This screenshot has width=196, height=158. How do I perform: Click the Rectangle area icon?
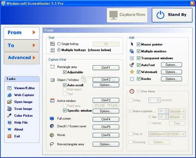(x=53, y=67)
